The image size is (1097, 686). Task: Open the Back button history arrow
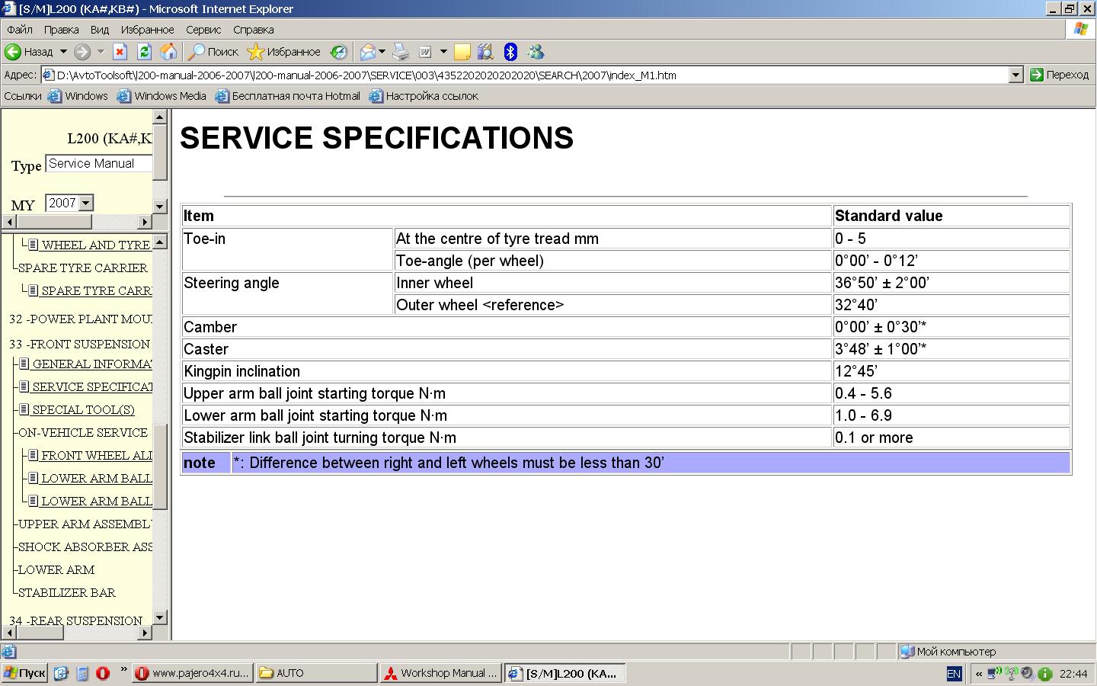tap(63, 52)
